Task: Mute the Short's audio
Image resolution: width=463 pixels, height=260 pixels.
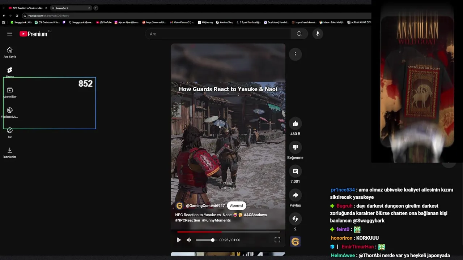Action: click(x=189, y=240)
